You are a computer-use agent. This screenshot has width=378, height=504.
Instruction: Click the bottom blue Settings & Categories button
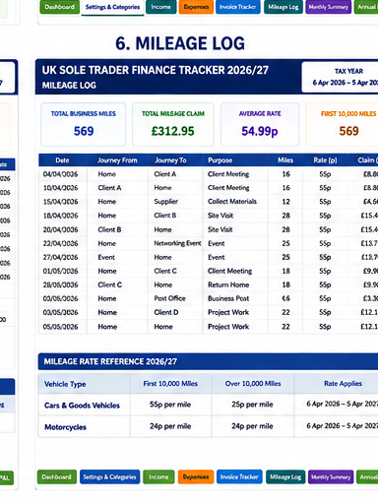(109, 476)
